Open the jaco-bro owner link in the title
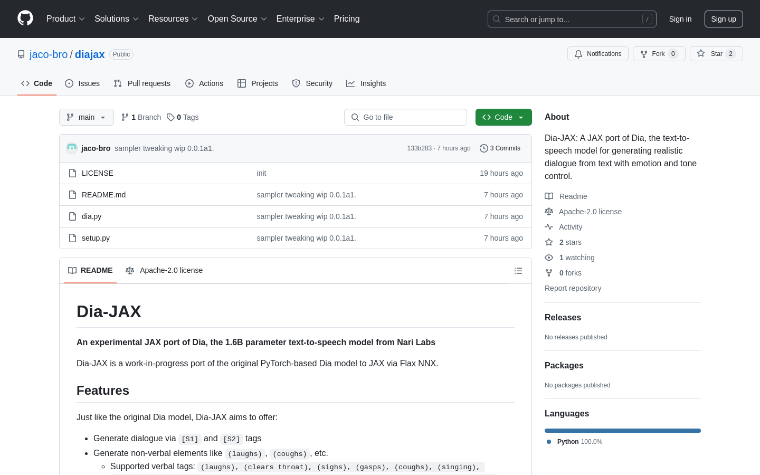The height and width of the screenshot is (475, 760). coord(49,54)
